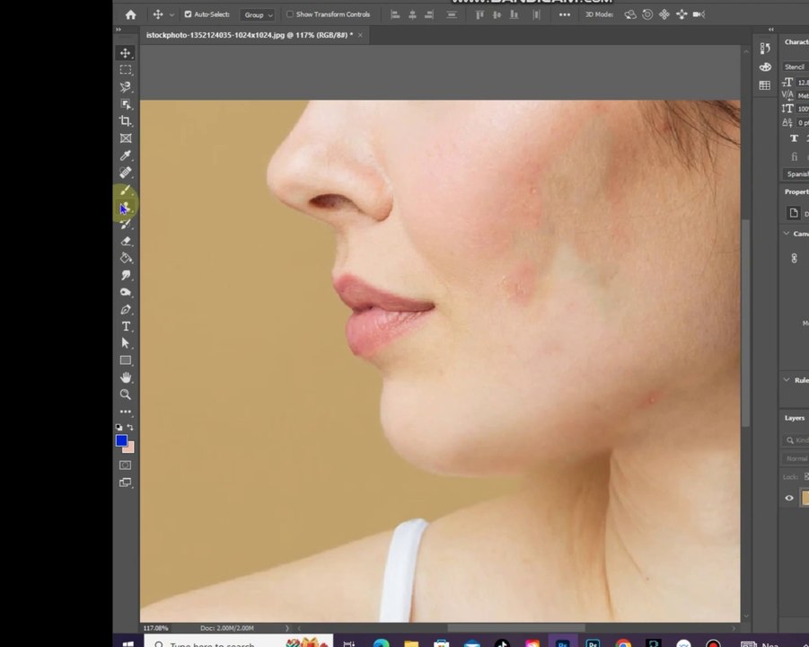This screenshot has height=647, width=809.
Task: Toggle Quick Mask mode
Action: pyautogui.click(x=126, y=465)
